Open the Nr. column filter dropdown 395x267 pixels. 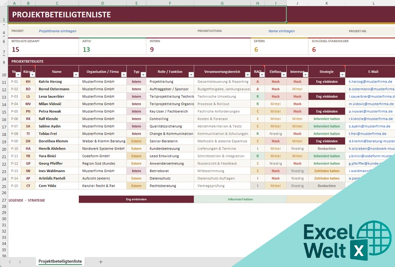[18, 75]
